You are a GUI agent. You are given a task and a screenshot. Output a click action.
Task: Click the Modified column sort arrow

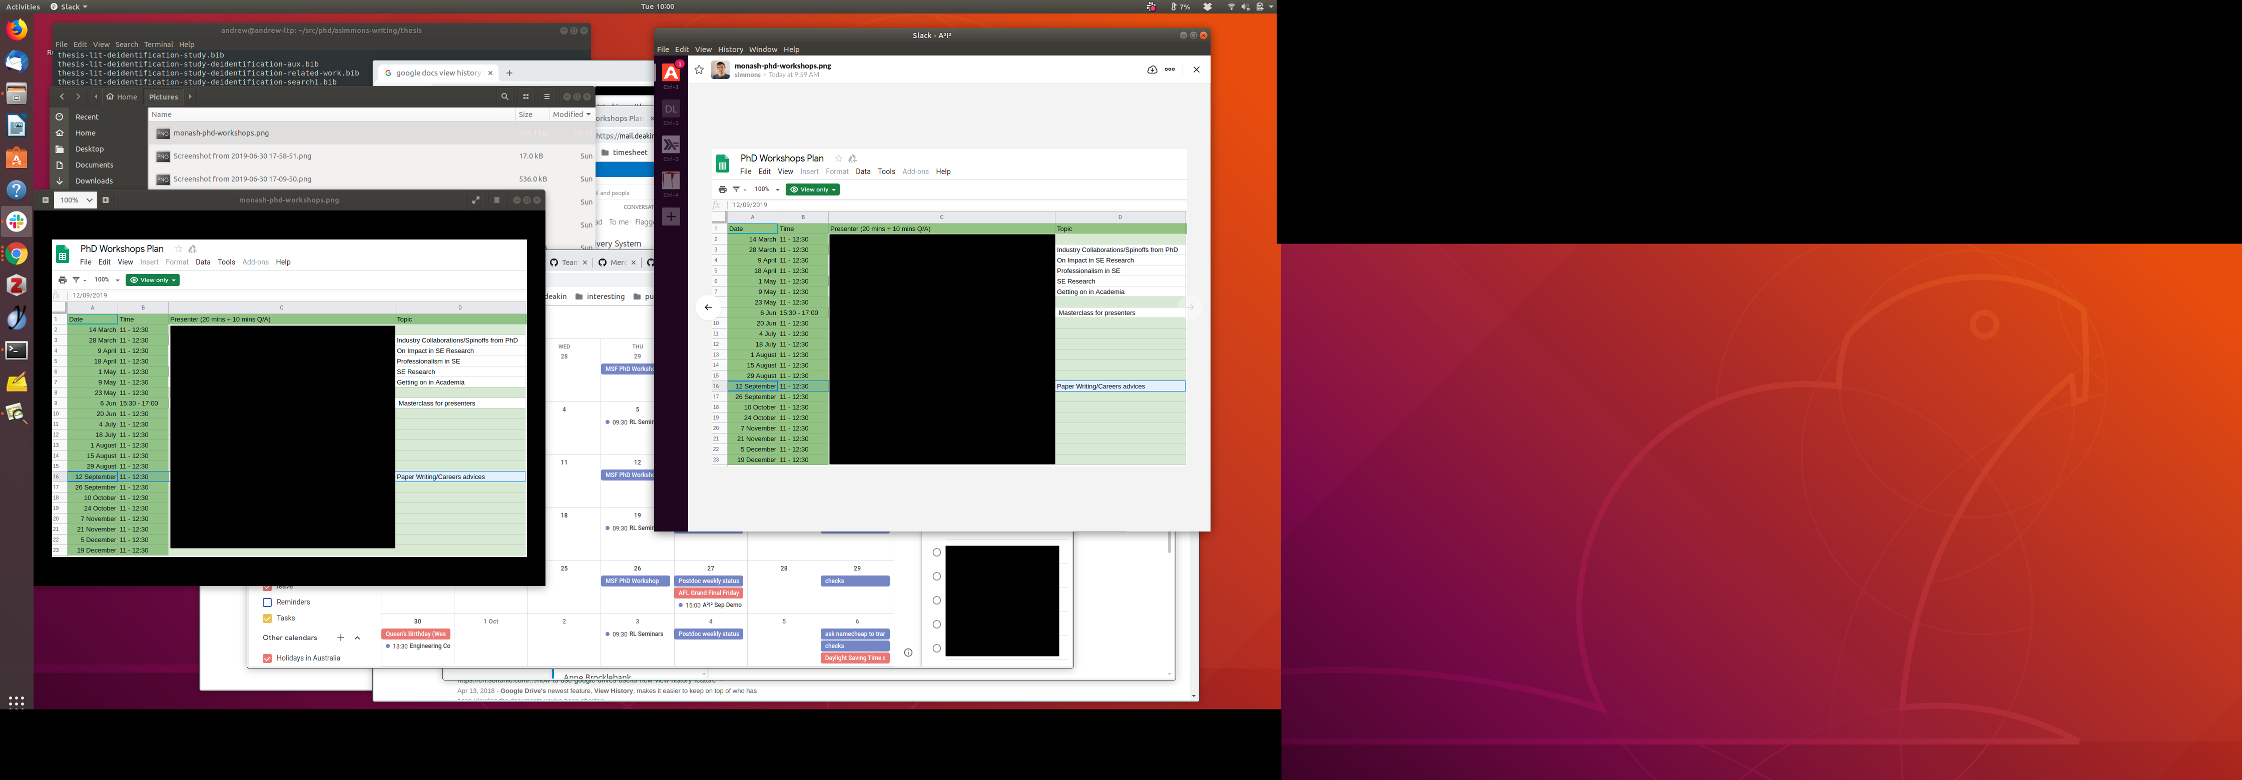pos(589,115)
